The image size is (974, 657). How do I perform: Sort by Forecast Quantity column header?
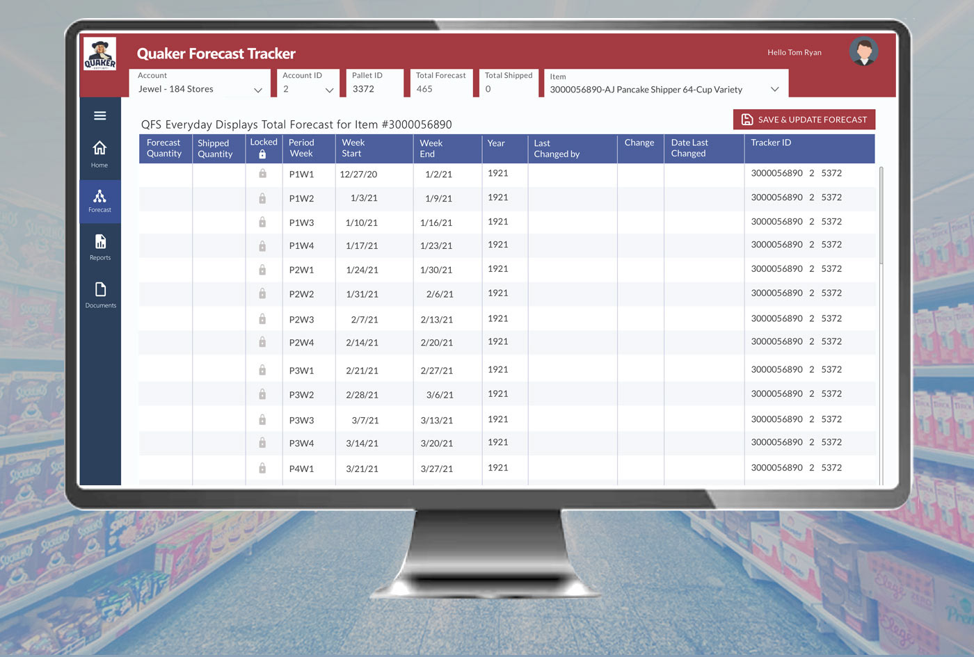pos(165,148)
